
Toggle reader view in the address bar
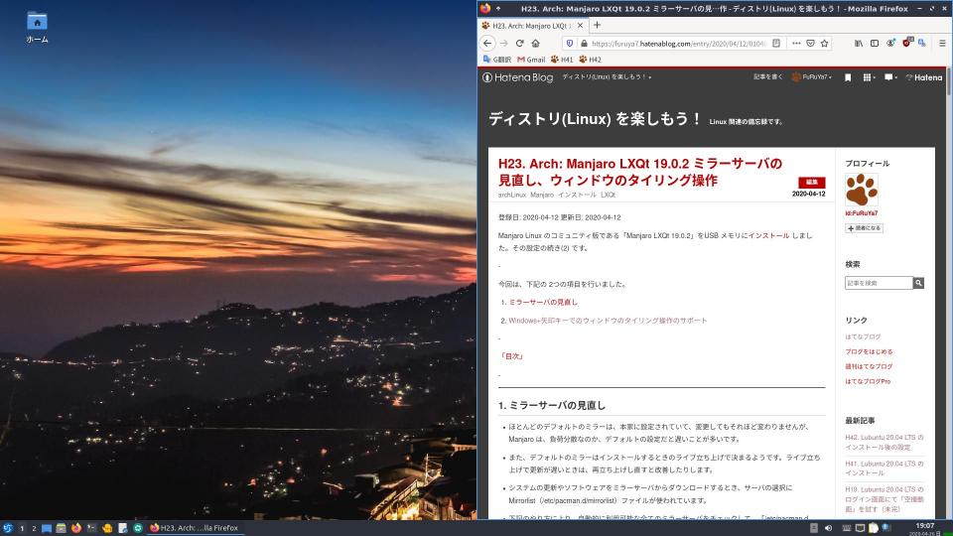pyautogui.click(x=776, y=43)
